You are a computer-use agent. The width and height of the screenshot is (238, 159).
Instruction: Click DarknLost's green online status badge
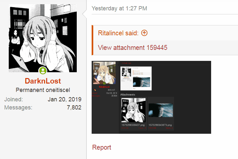43,70
